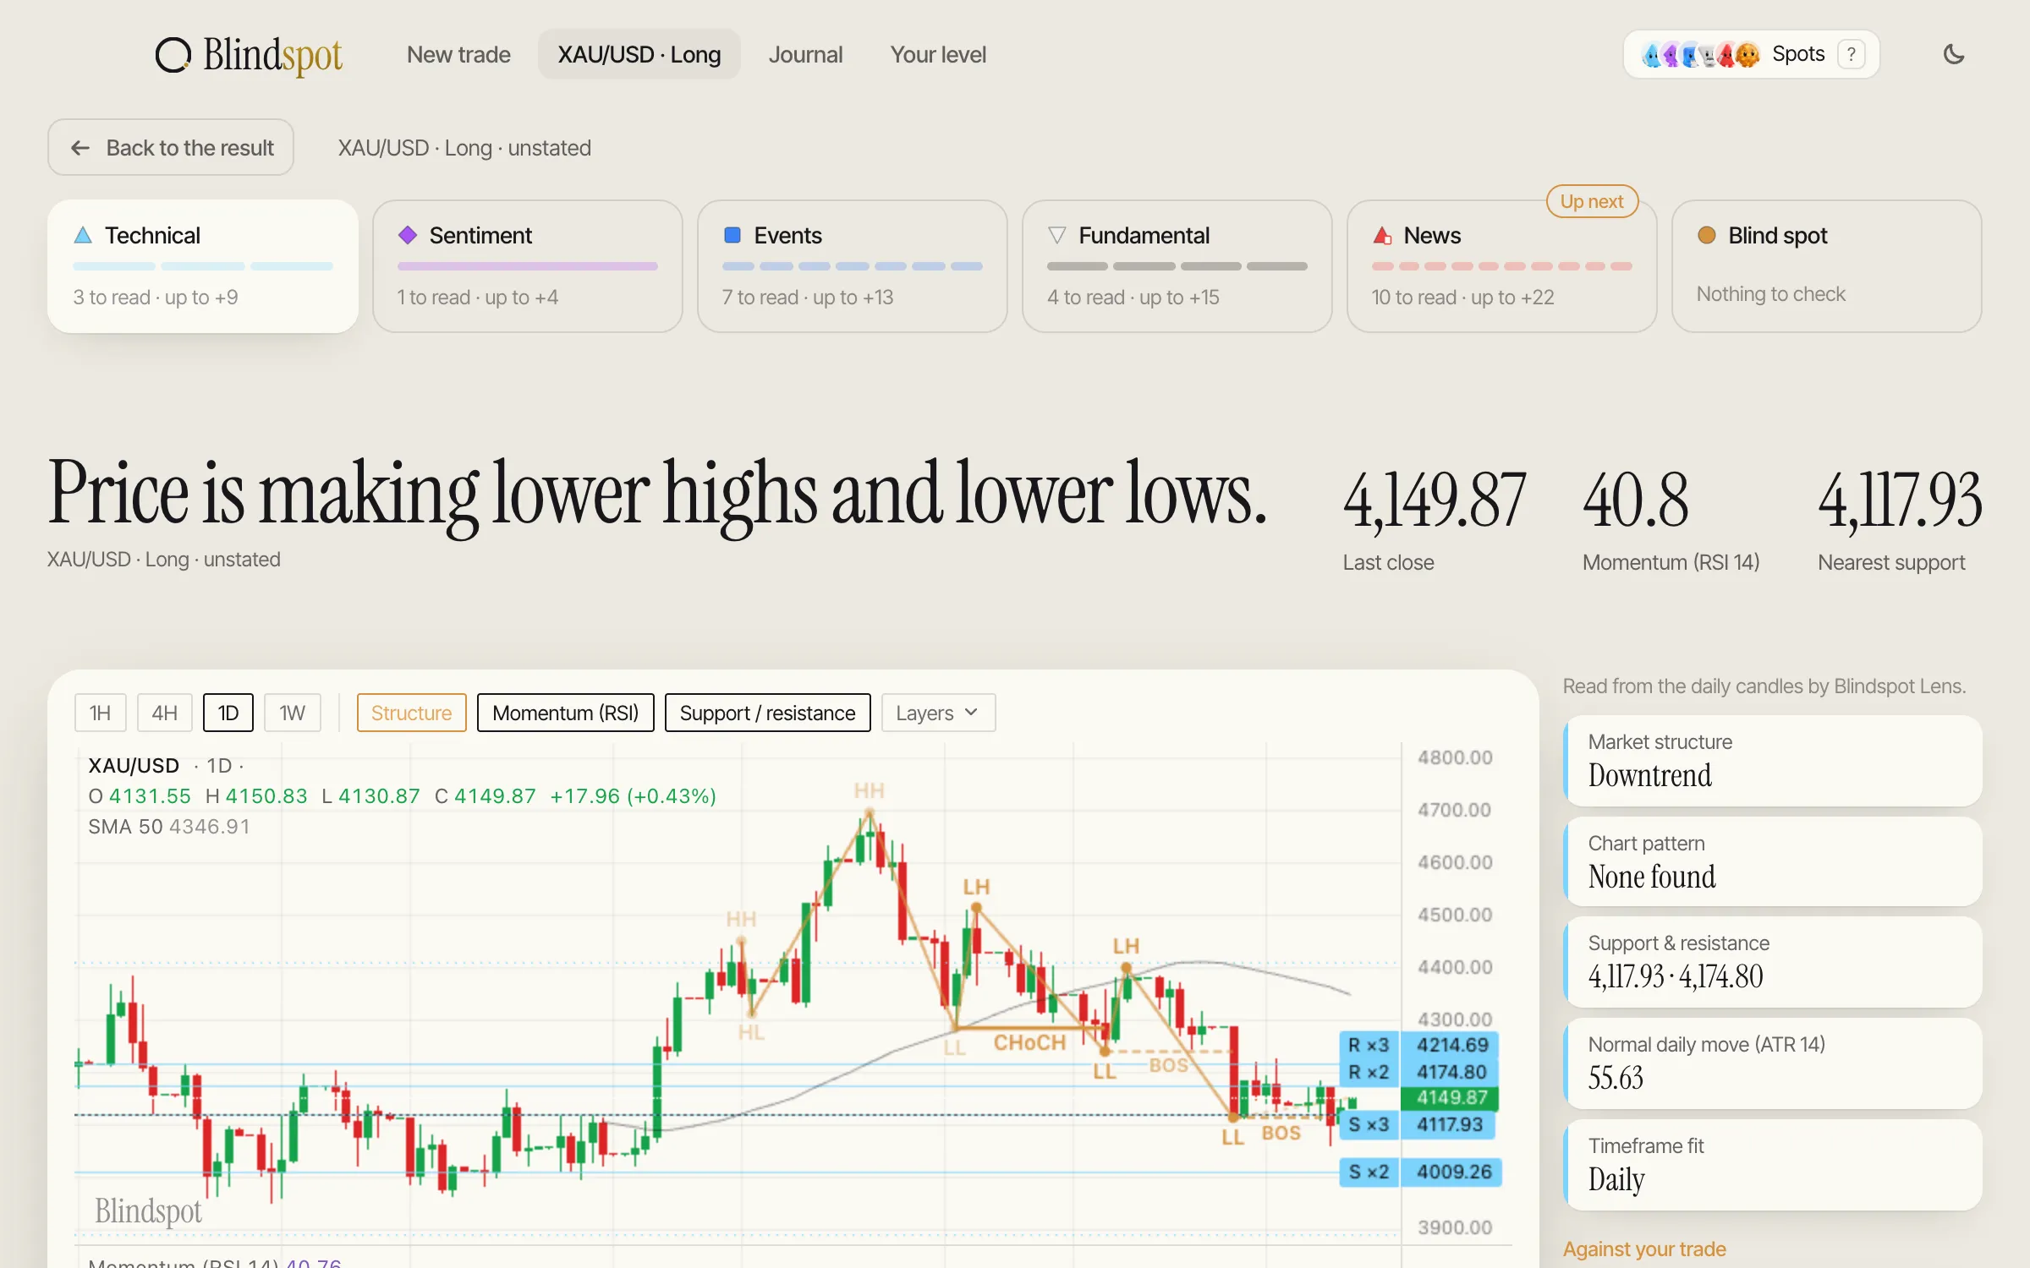Click the "Against your trade" text
2030x1268 pixels.
click(1644, 1249)
